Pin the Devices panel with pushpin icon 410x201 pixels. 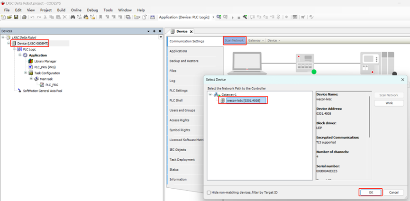[x=154, y=31]
